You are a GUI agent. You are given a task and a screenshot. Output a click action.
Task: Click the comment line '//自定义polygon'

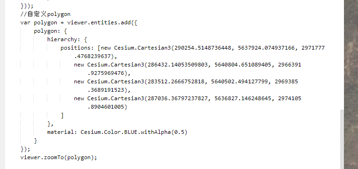(45, 14)
